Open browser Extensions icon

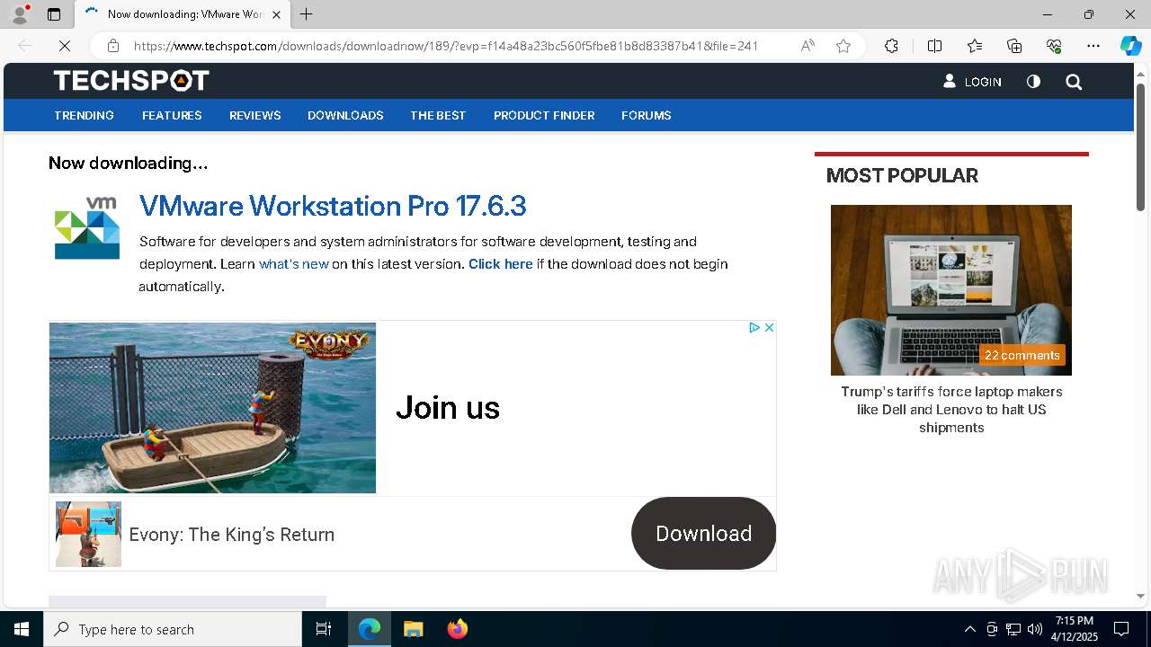pyautogui.click(x=891, y=46)
